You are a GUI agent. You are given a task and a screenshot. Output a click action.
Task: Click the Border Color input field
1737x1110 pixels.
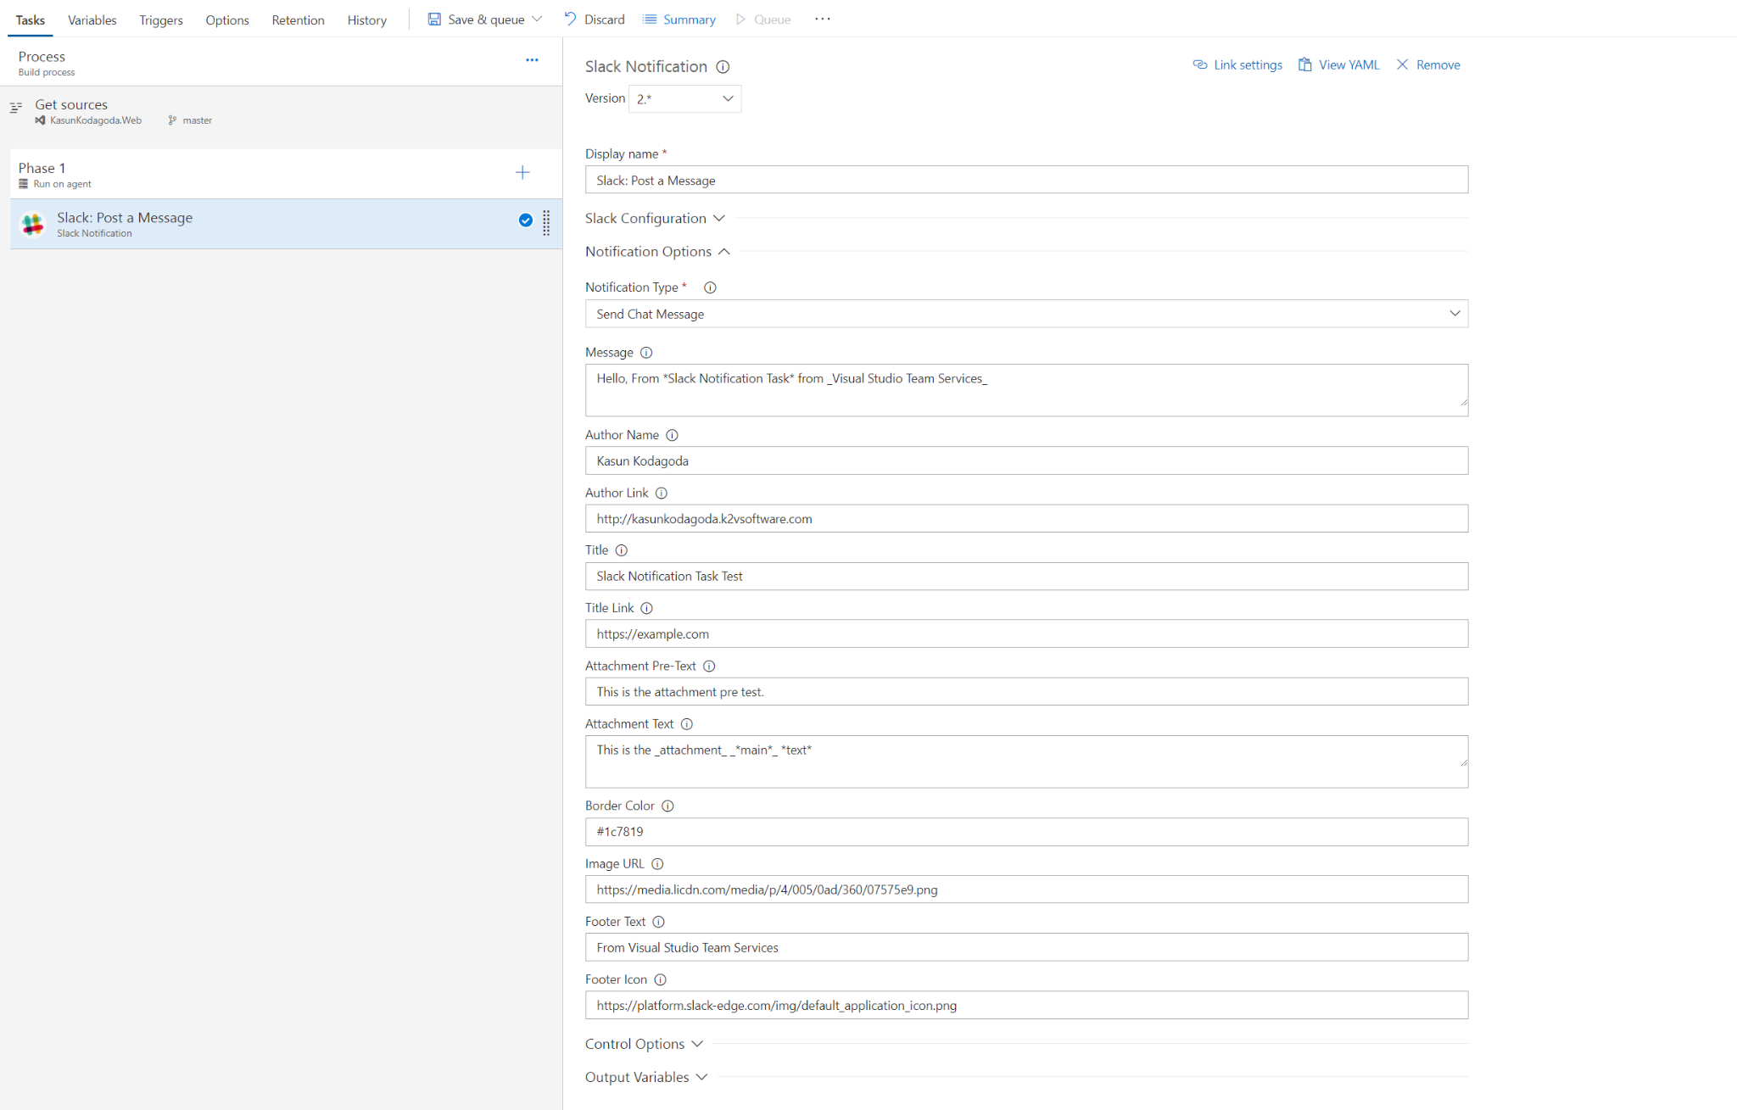tap(1026, 832)
